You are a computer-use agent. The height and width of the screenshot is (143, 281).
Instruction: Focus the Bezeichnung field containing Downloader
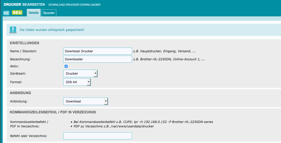pos(97,59)
